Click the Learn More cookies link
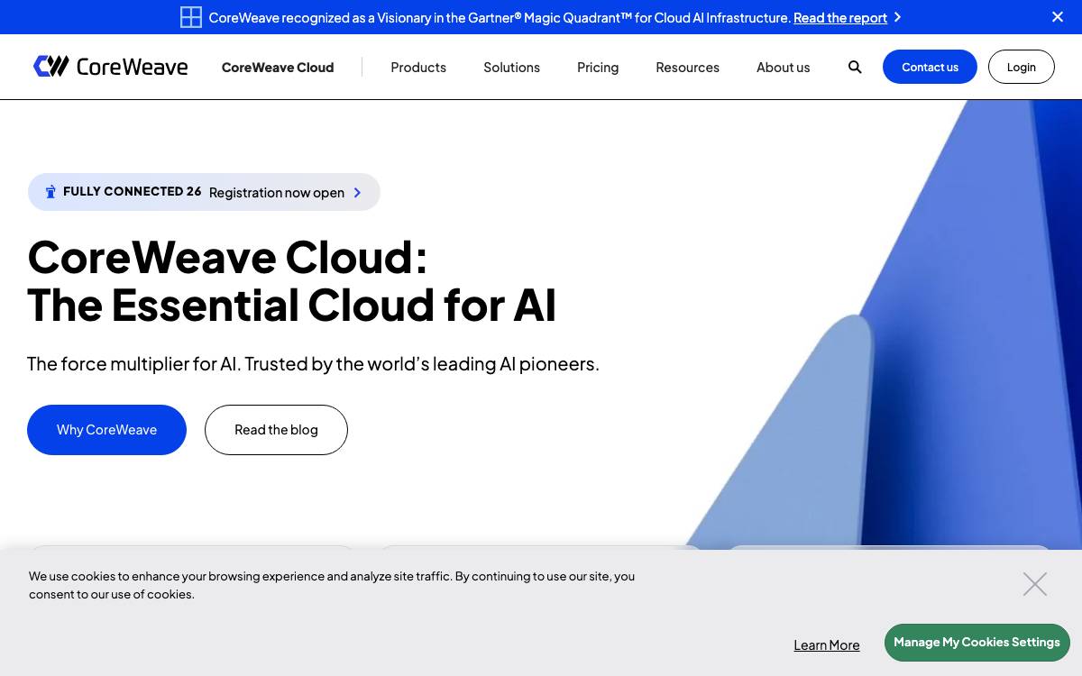Viewport: 1082px width, 676px height. point(827,645)
